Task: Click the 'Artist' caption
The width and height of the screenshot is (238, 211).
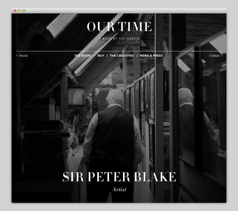Action: coord(119,190)
